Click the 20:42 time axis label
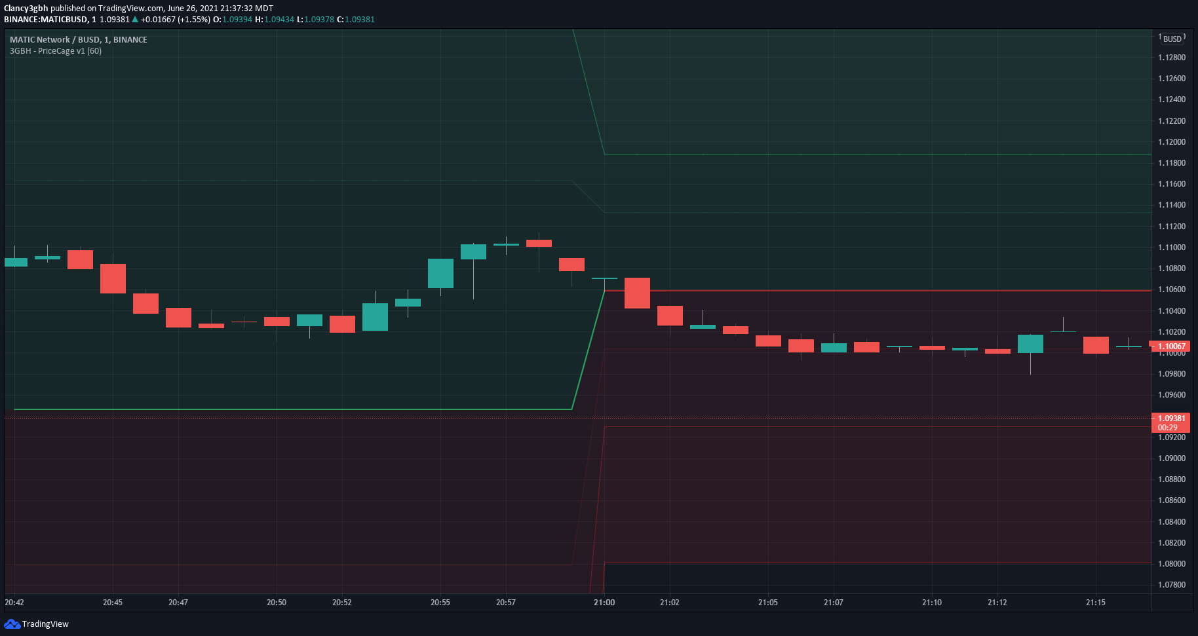 14,603
